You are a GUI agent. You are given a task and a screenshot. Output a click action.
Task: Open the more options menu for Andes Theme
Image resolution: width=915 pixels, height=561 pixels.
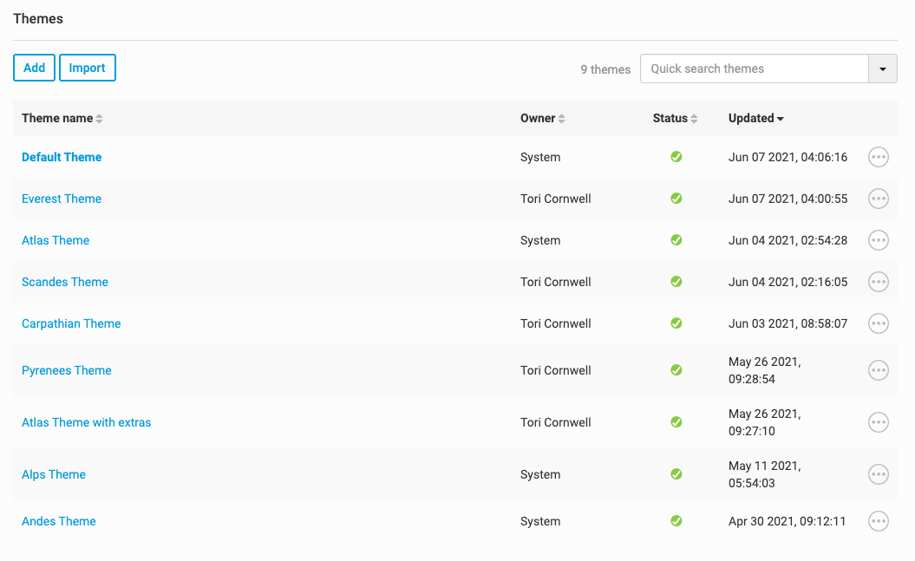(879, 521)
